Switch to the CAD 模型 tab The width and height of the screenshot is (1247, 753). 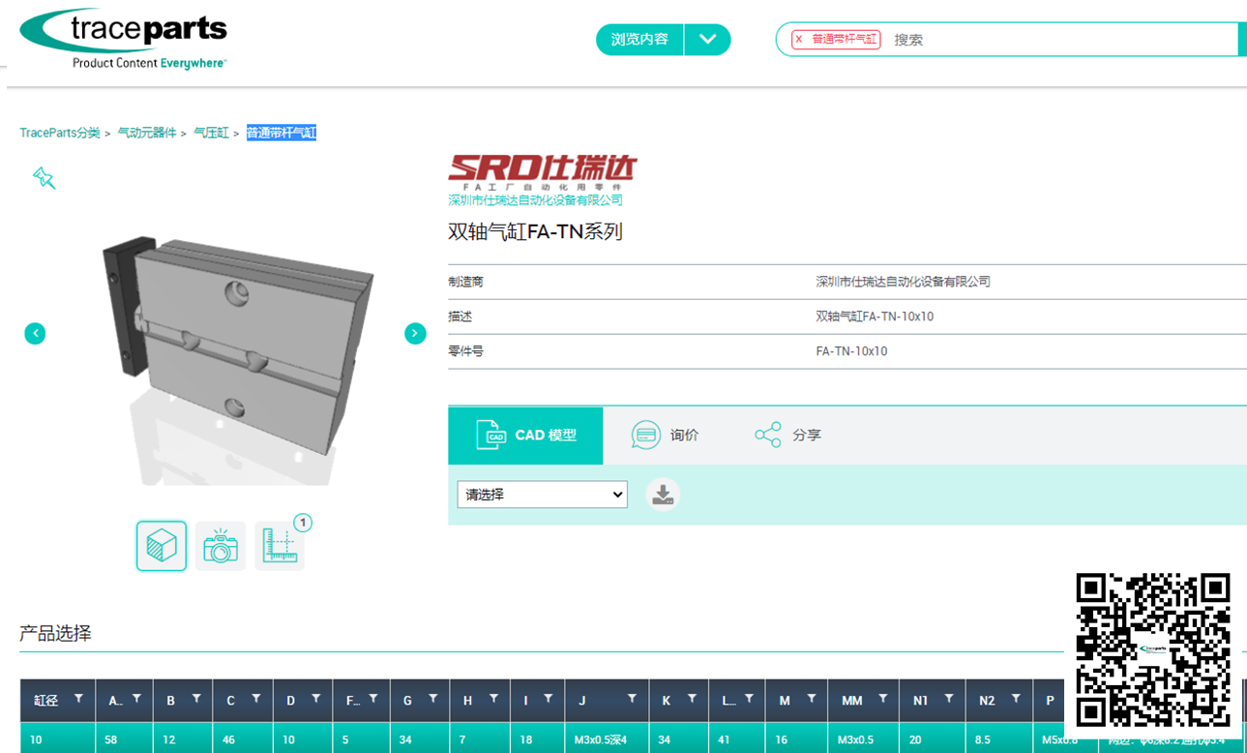point(525,436)
